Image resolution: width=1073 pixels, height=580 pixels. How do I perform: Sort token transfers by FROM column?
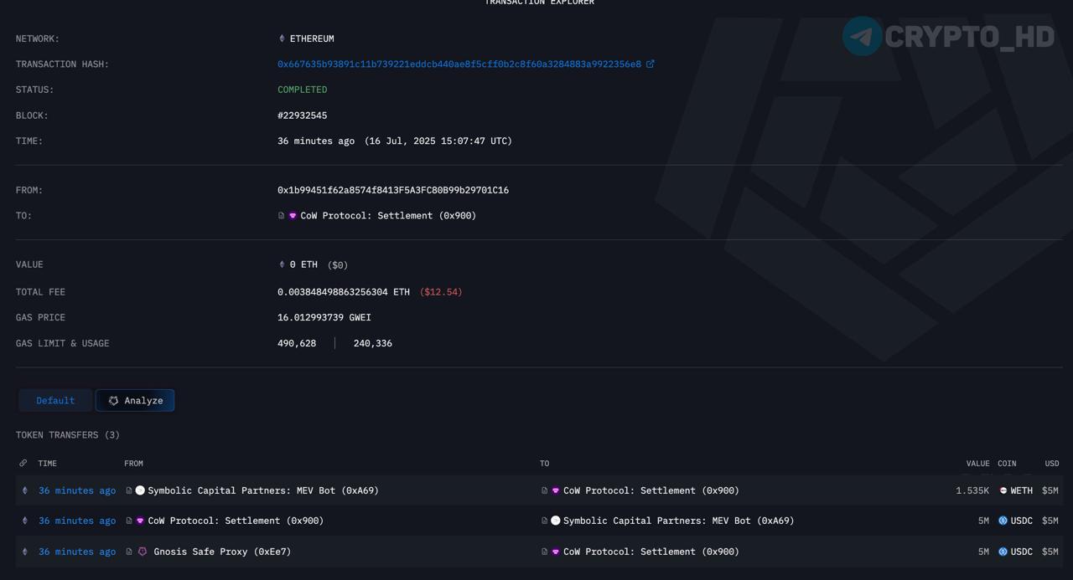134,463
